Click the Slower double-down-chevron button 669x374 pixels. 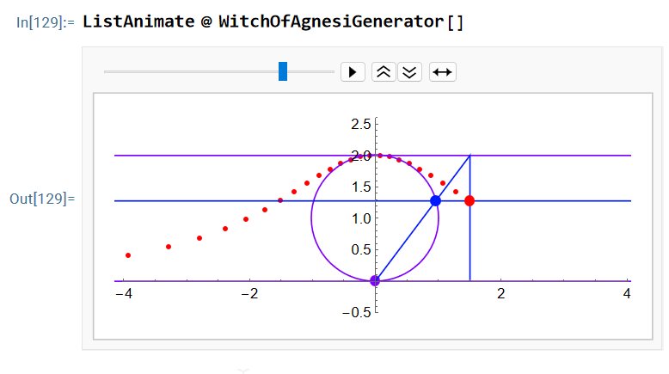tap(410, 71)
